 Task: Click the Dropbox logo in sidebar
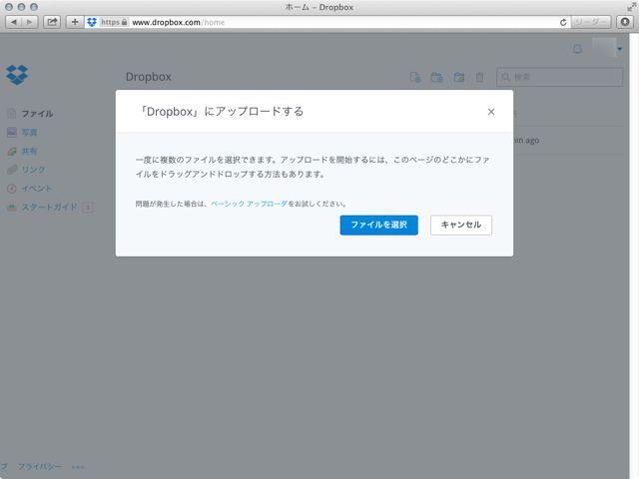[17, 75]
